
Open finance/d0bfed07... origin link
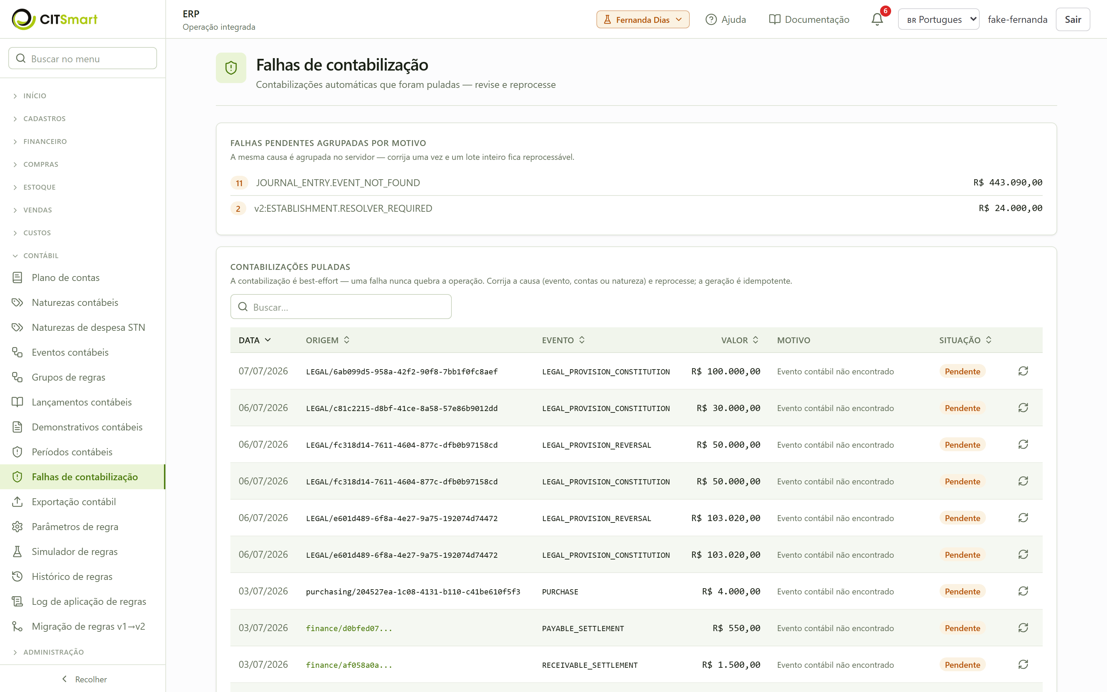click(349, 628)
